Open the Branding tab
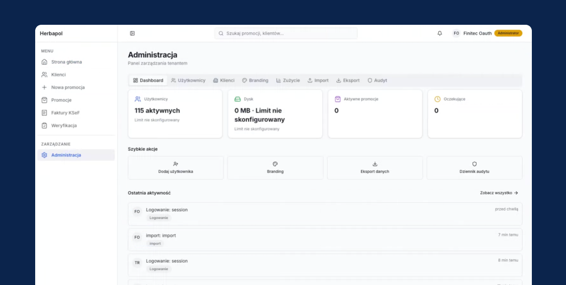Image resolution: width=566 pixels, height=285 pixels. coord(255,81)
